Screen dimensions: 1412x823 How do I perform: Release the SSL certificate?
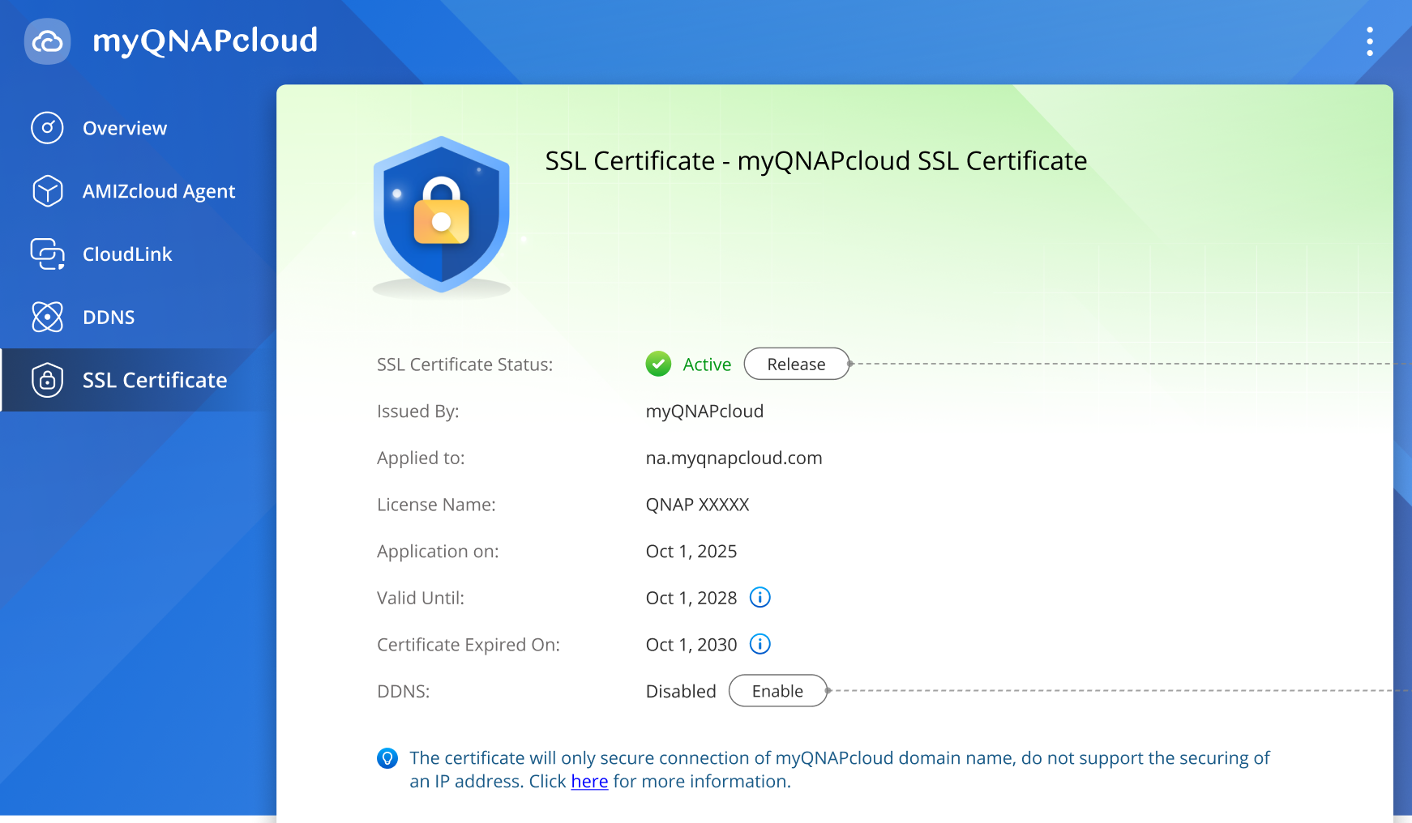[x=796, y=365]
